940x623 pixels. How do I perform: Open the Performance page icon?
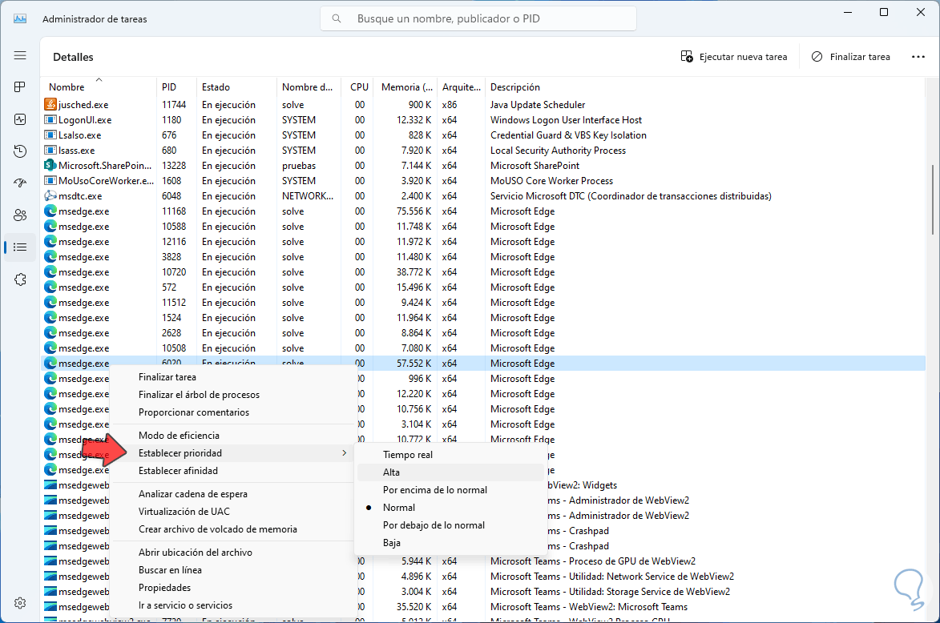(20, 119)
